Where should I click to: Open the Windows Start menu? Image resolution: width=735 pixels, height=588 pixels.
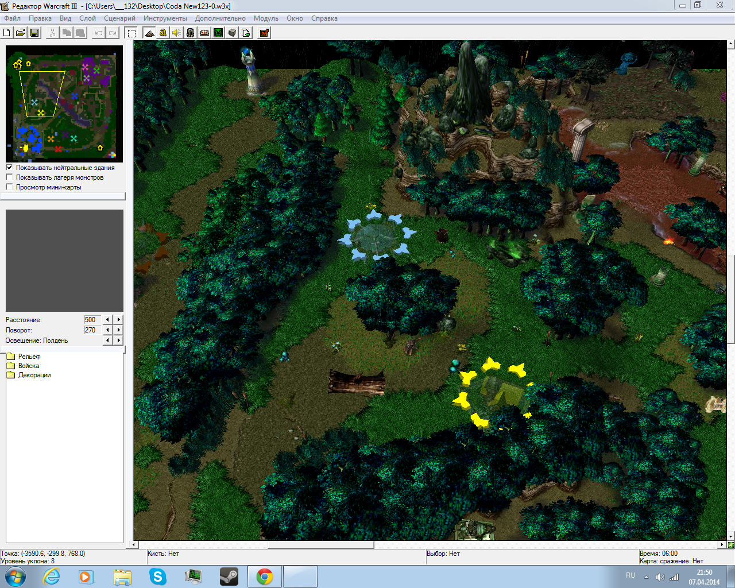15,577
